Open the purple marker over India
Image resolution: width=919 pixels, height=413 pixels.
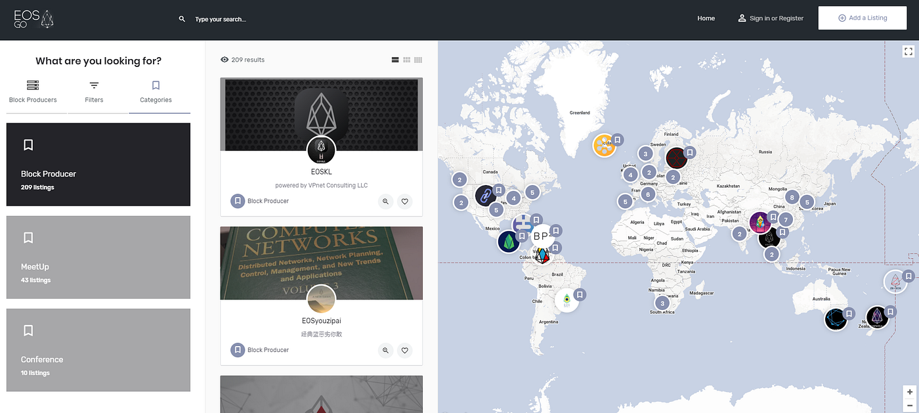click(x=760, y=223)
